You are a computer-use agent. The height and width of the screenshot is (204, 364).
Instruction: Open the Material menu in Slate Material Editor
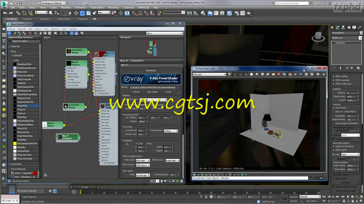click(x=22, y=29)
